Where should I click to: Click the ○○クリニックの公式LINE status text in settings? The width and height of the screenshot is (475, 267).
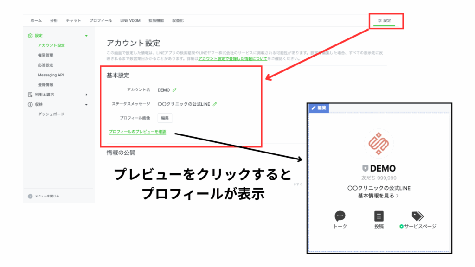184,104
